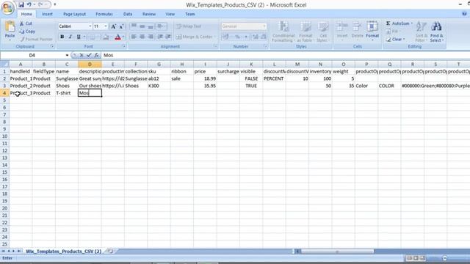This screenshot has width=470, height=264.
Task: Open the General number format dropdown
Action: pyautogui.click(x=264, y=26)
